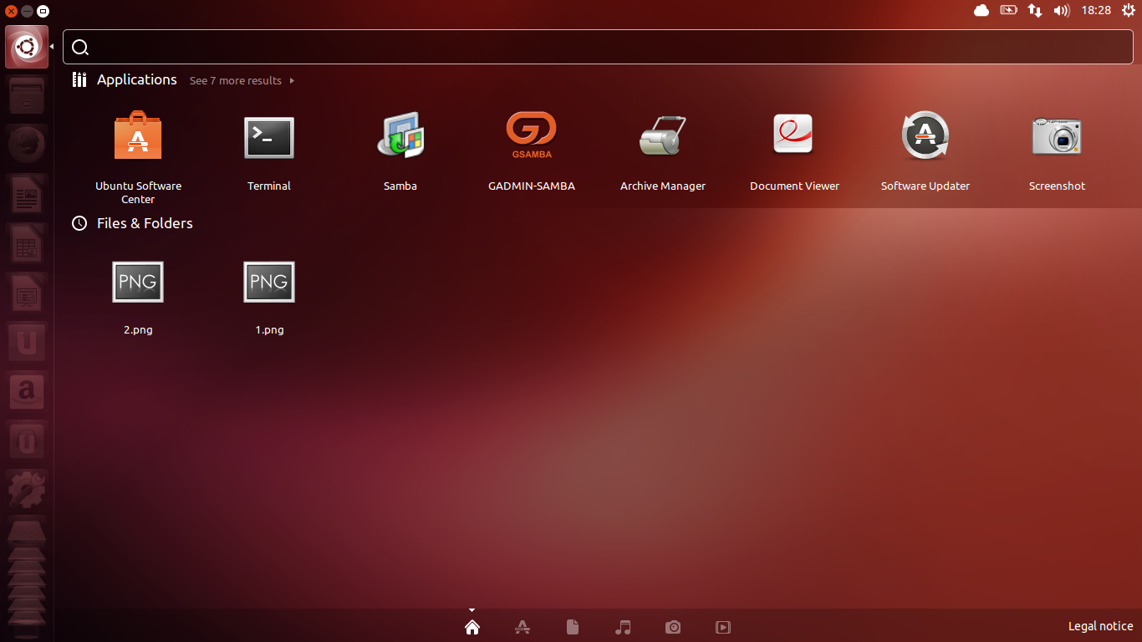
Task: Open the Screenshot tool
Action: [x=1056, y=135]
